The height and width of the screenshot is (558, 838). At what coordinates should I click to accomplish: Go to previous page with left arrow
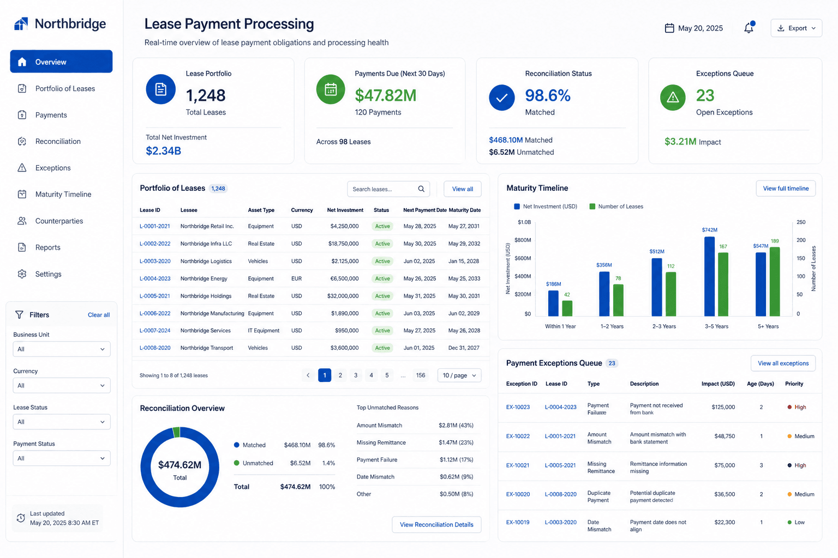[x=308, y=375]
